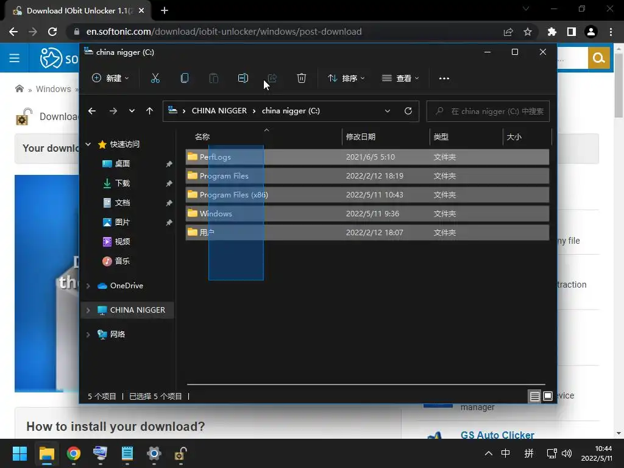Click the Rename icon in Explorer toolbar
This screenshot has height=468, width=624.
click(243, 79)
